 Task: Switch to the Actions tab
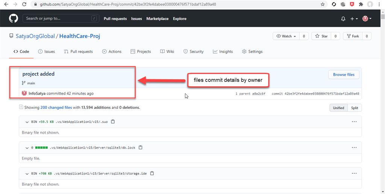pyautogui.click(x=112, y=51)
